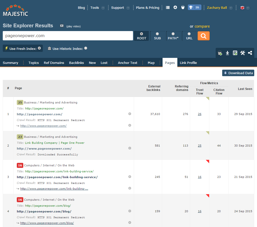Download the data via the download arrow icon

[x=227, y=53]
